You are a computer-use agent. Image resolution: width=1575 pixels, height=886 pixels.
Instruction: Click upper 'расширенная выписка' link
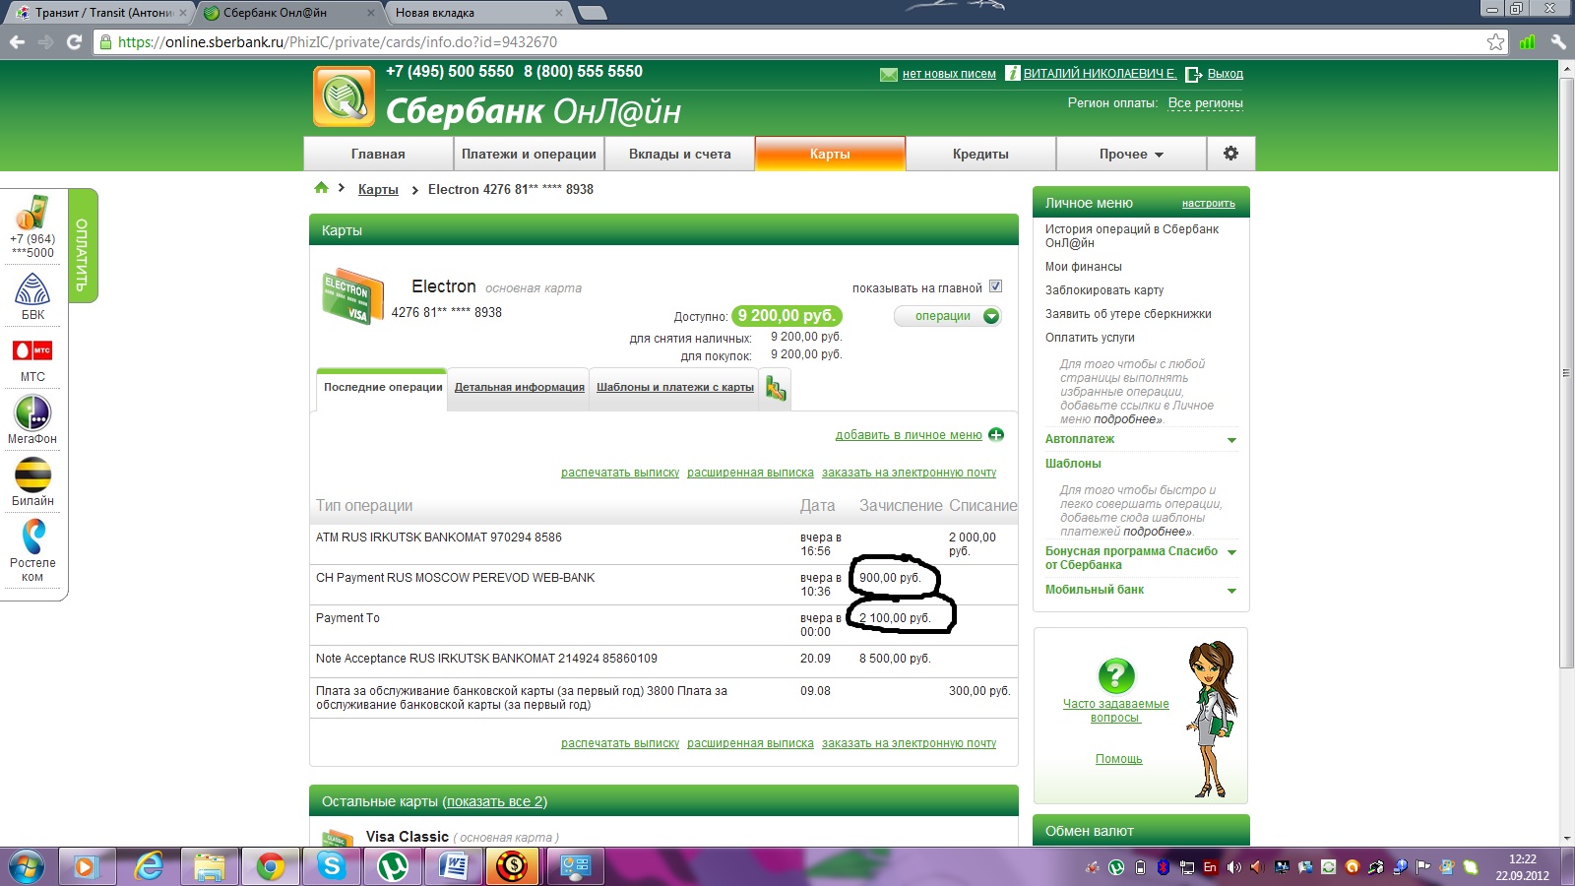click(x=750, y=473)
